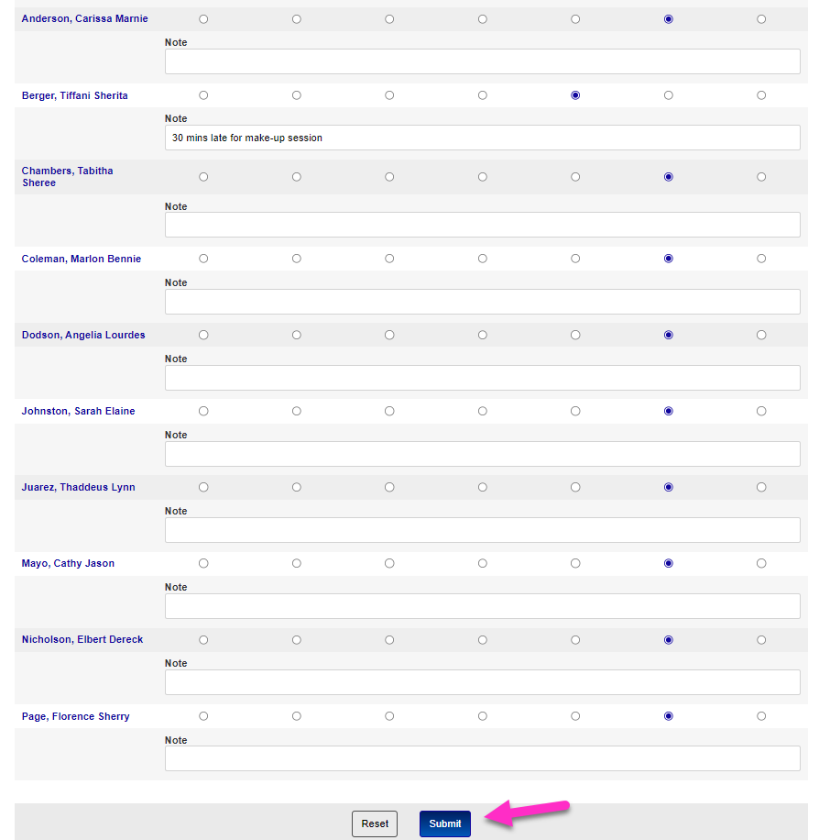
Task: View details for Chambers, Tabitha Sheree
Action: click(x=67, y=176)
